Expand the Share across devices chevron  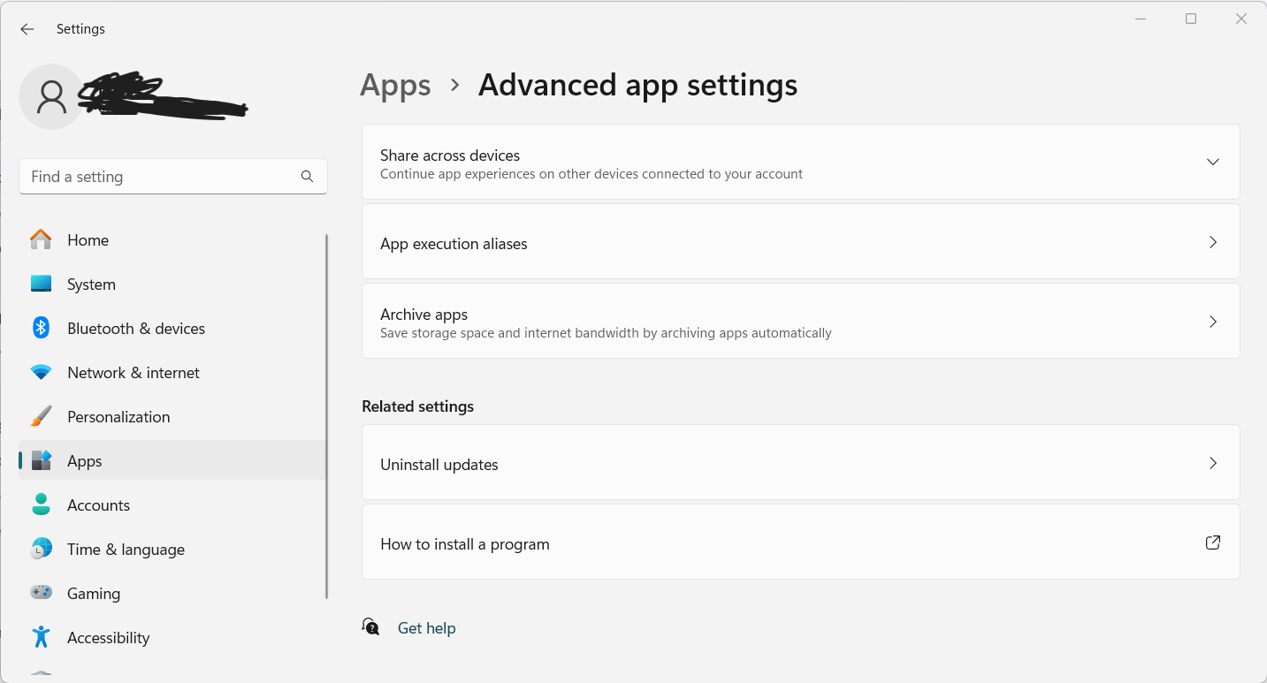(1213, 162)
